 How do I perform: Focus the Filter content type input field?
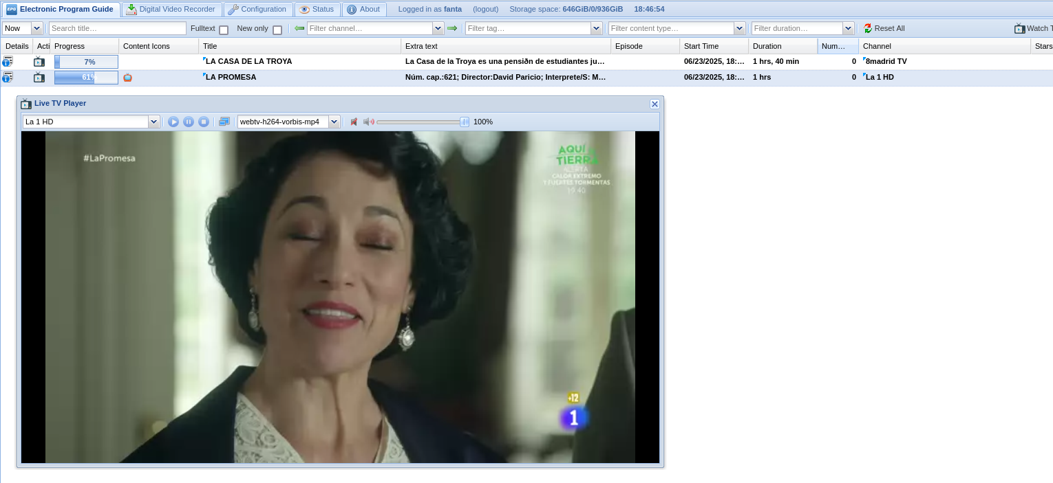[x=671, y=28]
